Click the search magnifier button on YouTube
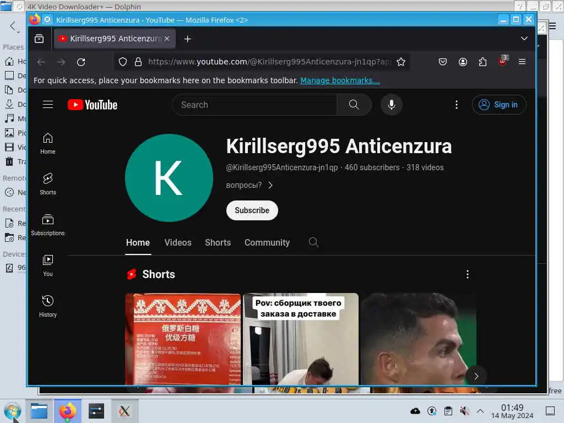The height and width of the screenshot is (423, 564). [354, 105]
